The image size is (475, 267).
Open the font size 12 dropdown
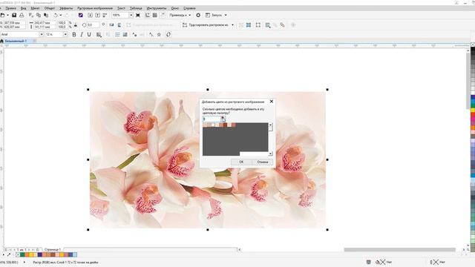point(65,35)
